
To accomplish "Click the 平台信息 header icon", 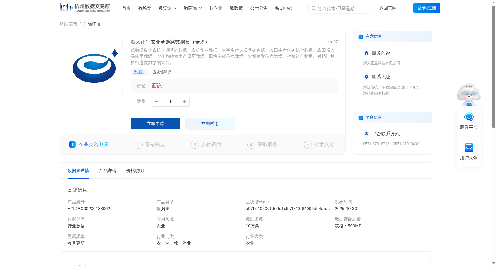I will coord(361,118).
